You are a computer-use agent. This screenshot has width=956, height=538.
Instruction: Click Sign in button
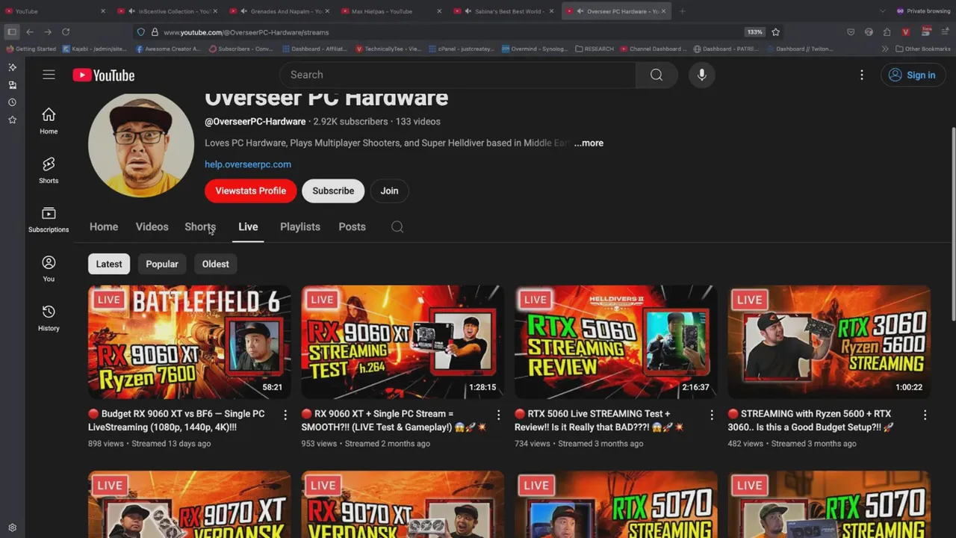point(912,75)
